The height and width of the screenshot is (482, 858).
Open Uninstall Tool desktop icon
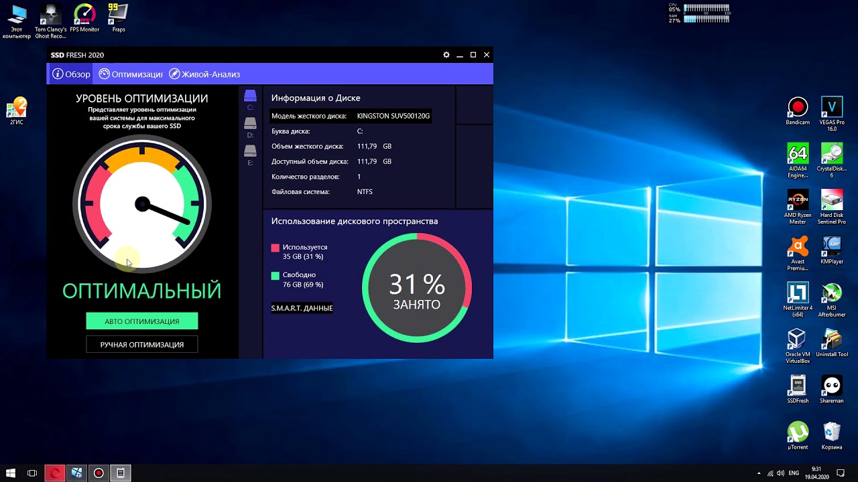[831, 343]
